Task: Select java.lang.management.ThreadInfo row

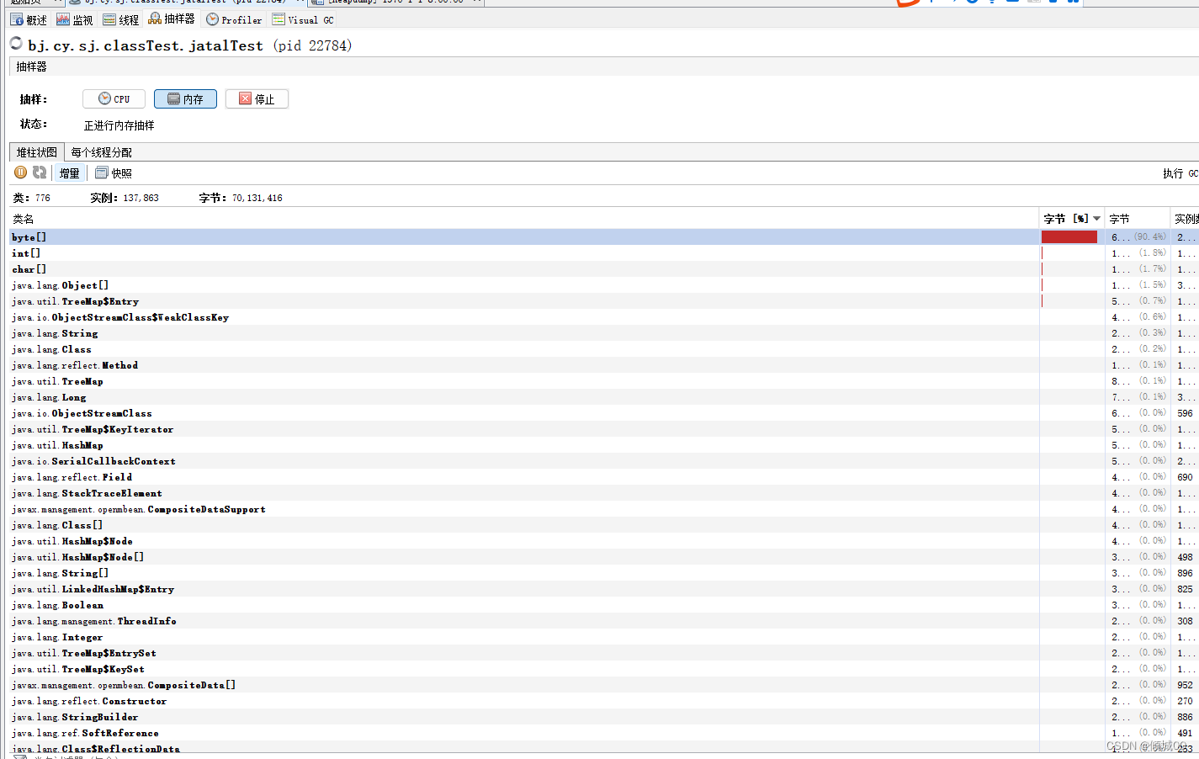Action: pyautogui.click(x=604, y=621)
